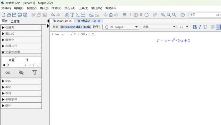The width and height of the screenshot is (221, 125).
Task: Open help with question mark icon
Action: click(x=183, y=15)
